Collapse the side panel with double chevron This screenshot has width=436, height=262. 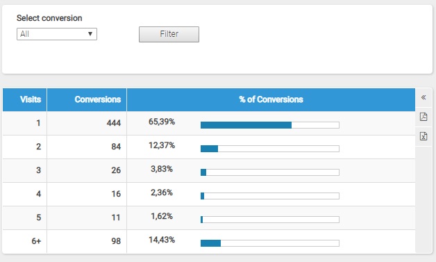tap(424, 97)
